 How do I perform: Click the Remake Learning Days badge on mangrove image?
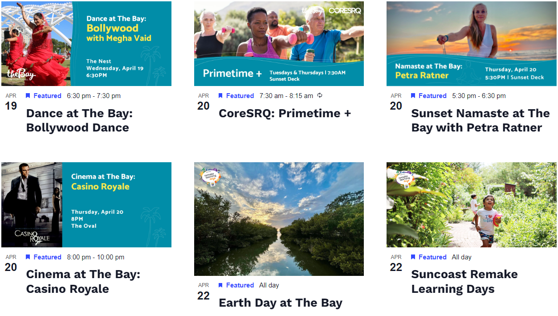point(211,177)
